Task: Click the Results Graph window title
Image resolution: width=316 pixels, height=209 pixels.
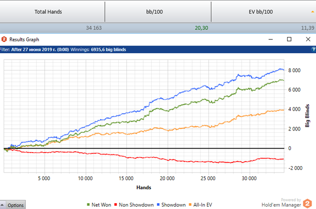Action: coord(24,40)
